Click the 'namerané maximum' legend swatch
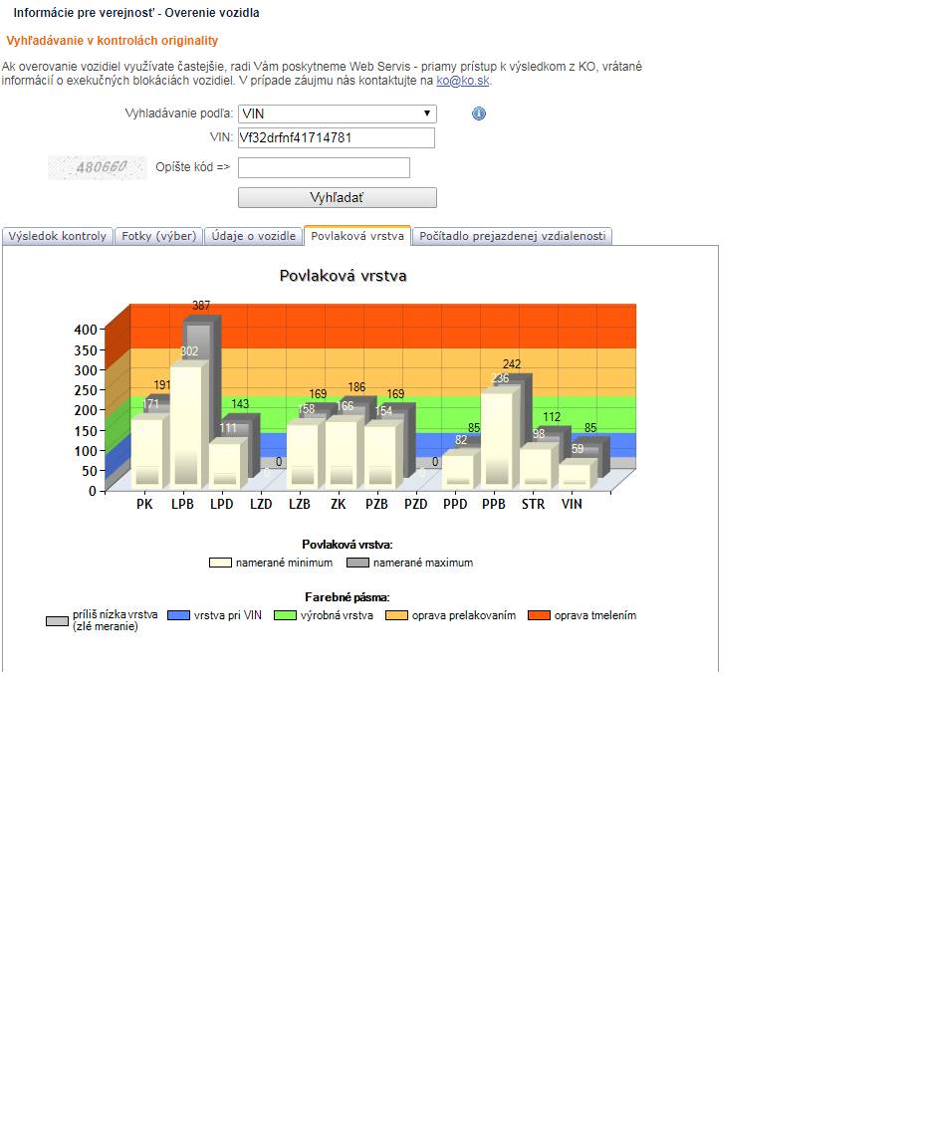Screen dimensions: 928x1135 [357, 563]
